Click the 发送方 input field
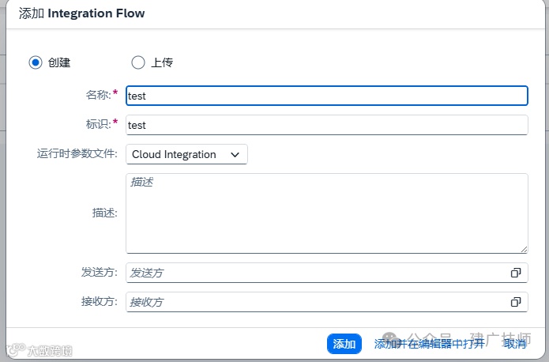 click(316, 273)
